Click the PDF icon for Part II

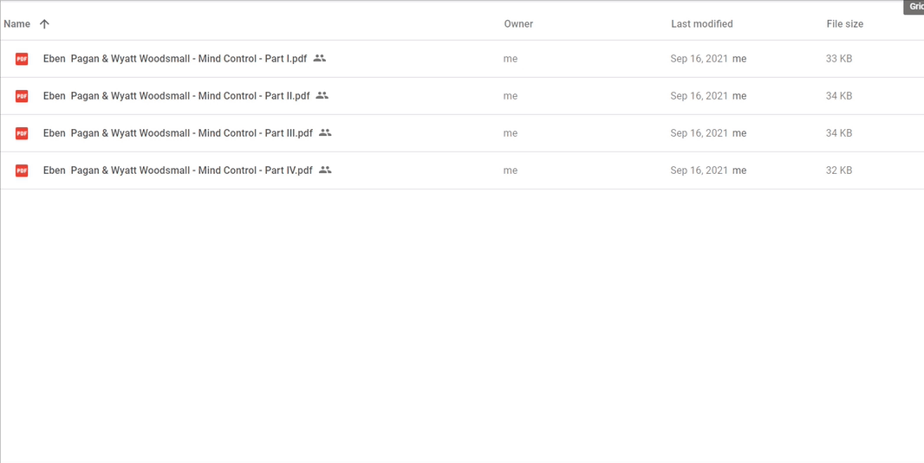coord(22,96)
